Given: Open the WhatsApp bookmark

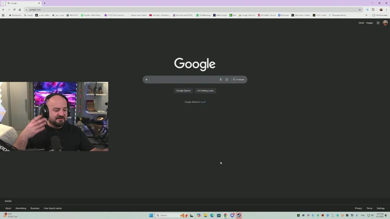Looking at the screenshot, I should [x=203, y=15].
